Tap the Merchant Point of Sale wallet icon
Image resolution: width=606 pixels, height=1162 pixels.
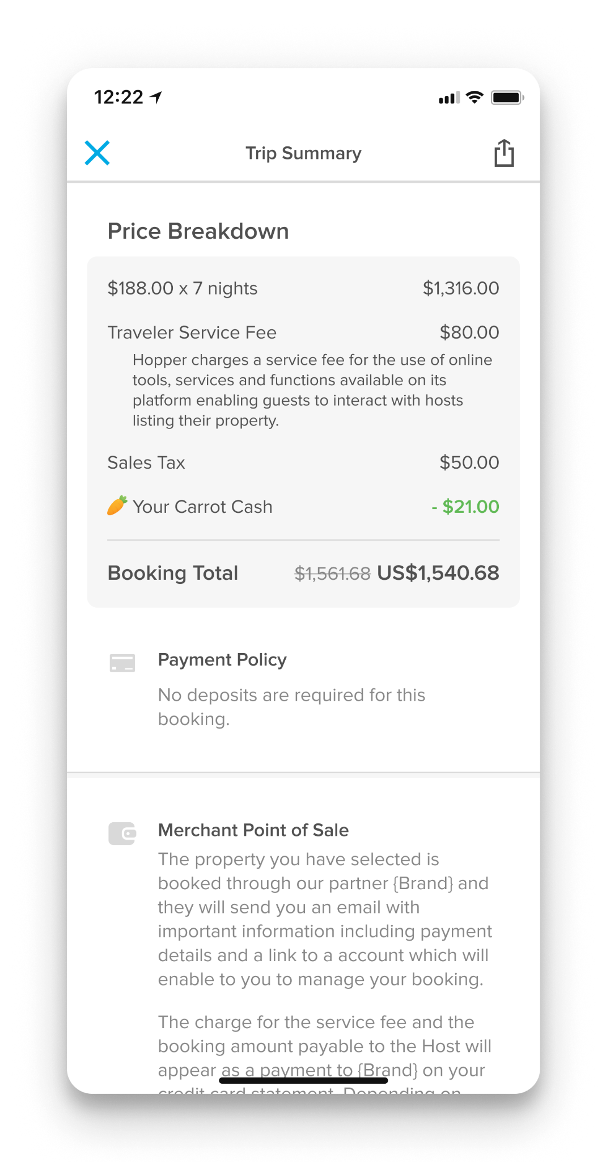pyautogui.click(x=122, y=833)
